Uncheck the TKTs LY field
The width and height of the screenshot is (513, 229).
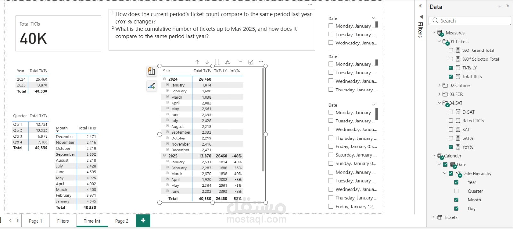pos(451,68)
